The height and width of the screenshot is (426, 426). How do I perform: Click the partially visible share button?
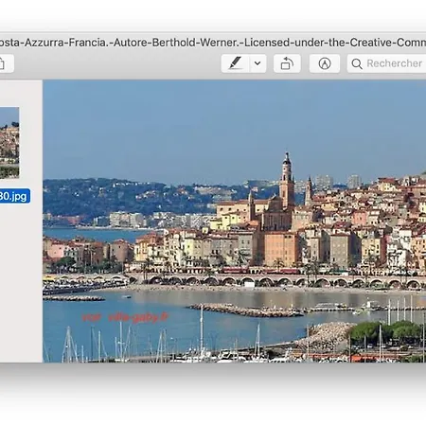coord(6,63)
